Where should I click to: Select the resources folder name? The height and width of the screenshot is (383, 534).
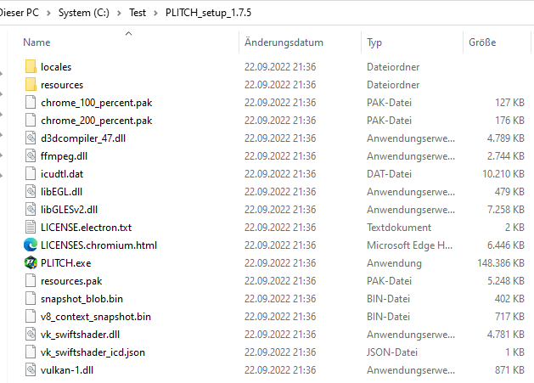point(62,85)
